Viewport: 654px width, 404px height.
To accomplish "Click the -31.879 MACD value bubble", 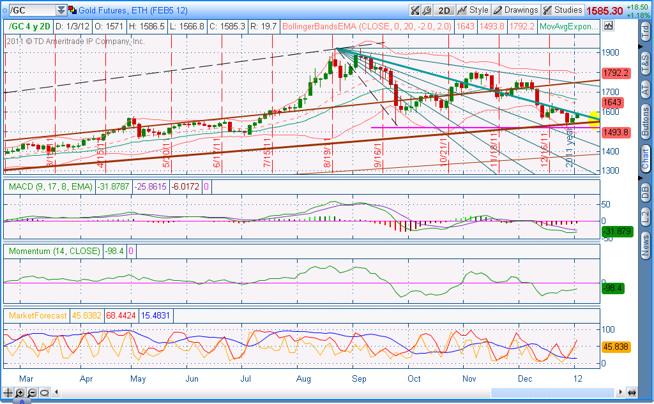I will (618, 232).
